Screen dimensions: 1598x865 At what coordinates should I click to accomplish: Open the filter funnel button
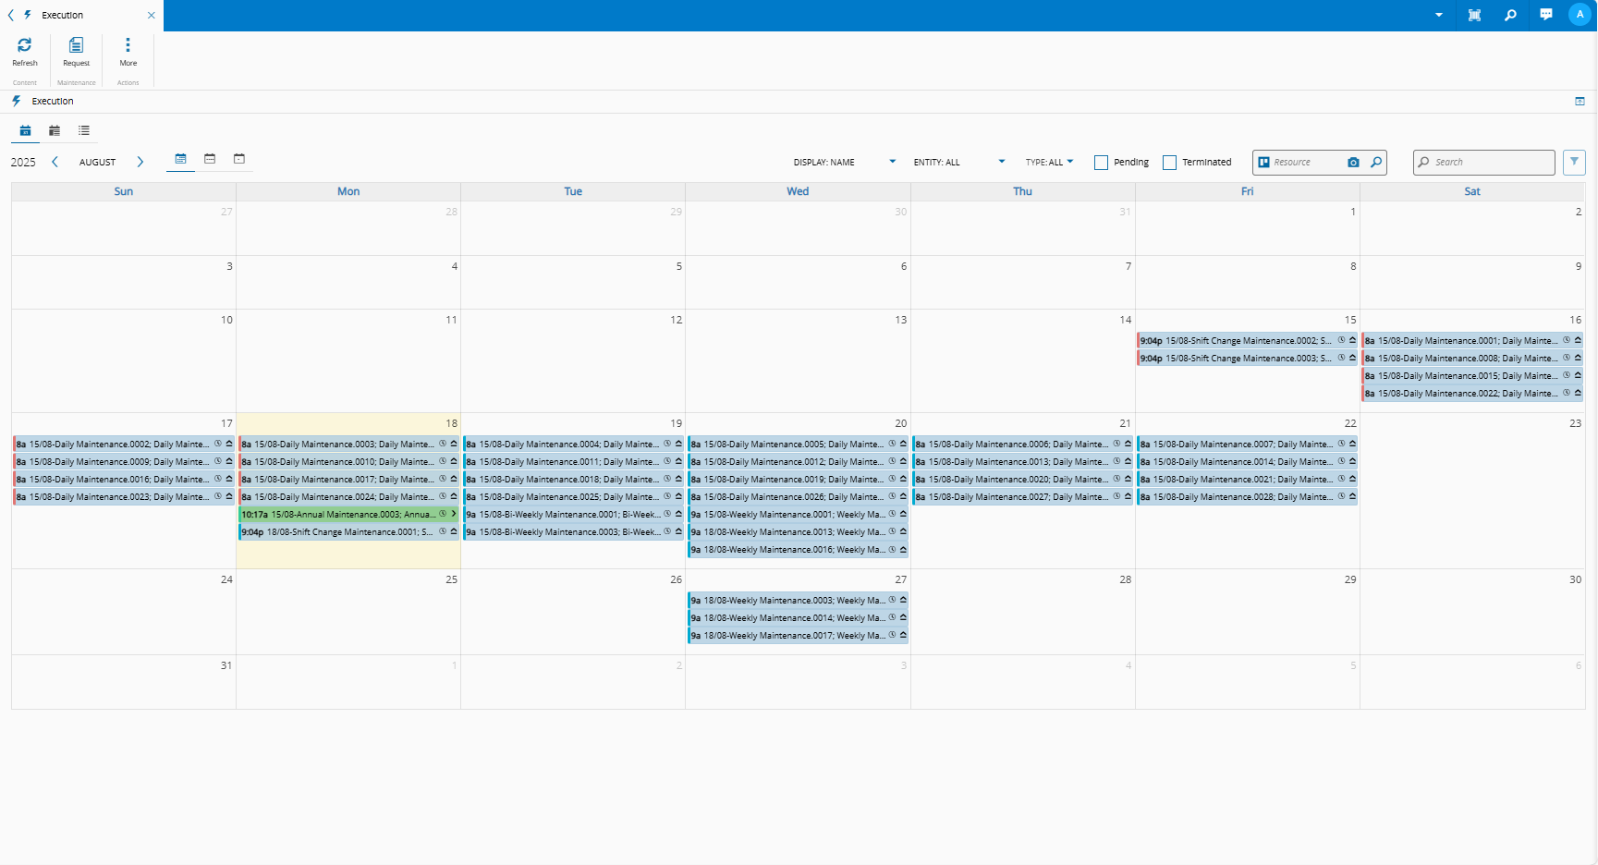coord(1575,162)
